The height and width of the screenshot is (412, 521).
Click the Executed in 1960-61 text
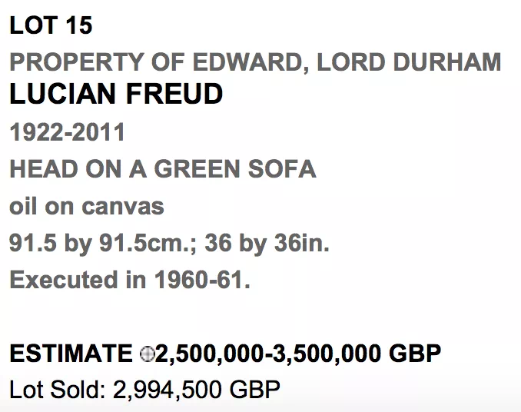(130, 280)
